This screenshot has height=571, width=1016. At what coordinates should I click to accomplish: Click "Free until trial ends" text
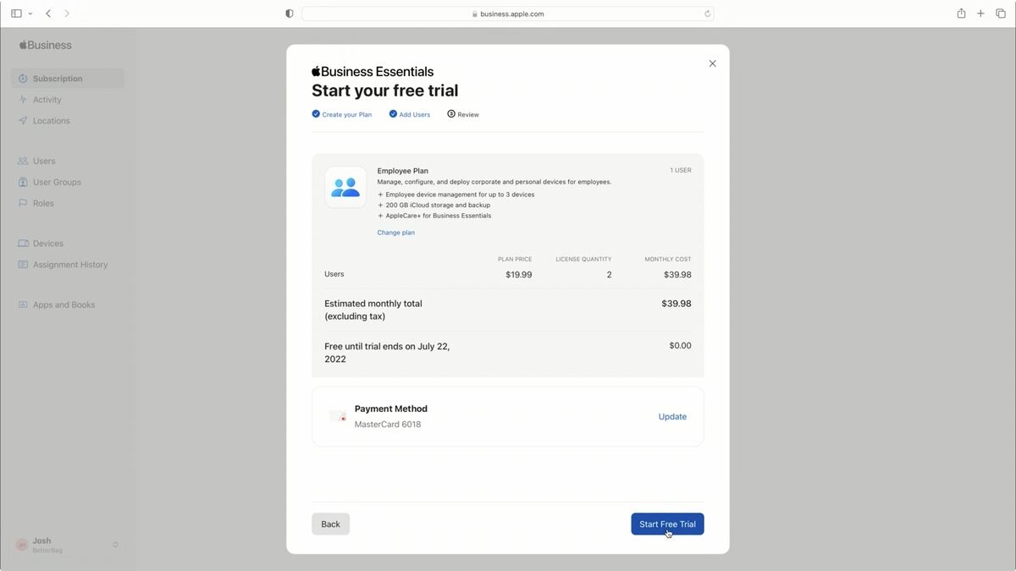click(x=387, y=353)
